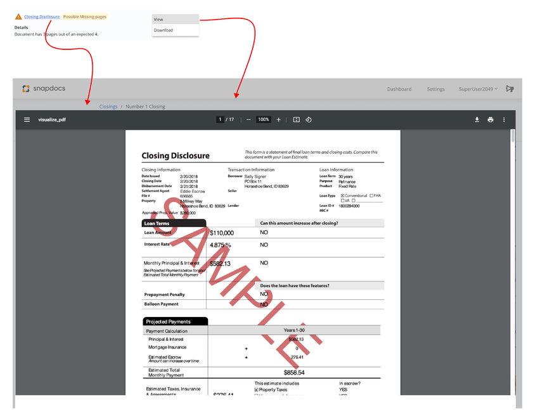Click the Eddie Escrow settlement agent name
The height and width of the screenshot is (420, 533).
(x=193, y=192)
